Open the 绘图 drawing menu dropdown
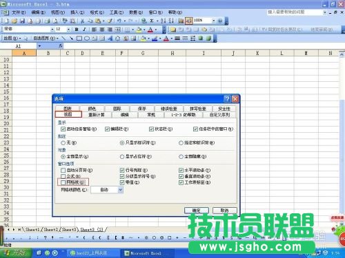The height and width of the screenshot is (258, 345). coord(12,39)
